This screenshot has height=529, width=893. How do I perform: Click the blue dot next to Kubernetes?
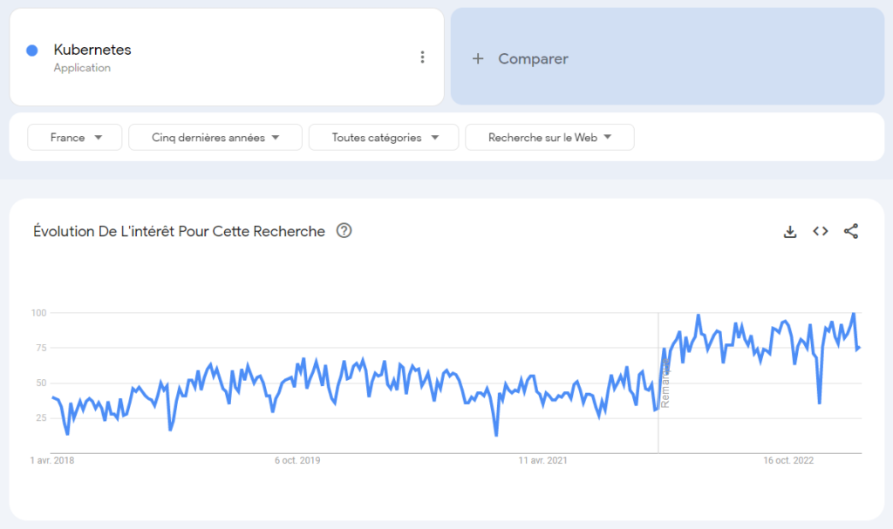click(x=32, y=51)
